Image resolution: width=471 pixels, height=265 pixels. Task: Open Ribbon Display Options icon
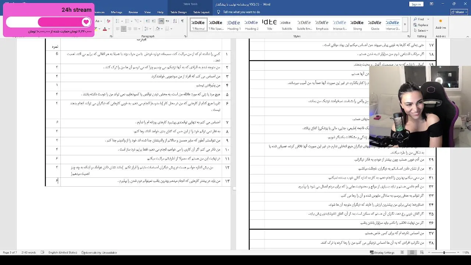pos(431,4)
